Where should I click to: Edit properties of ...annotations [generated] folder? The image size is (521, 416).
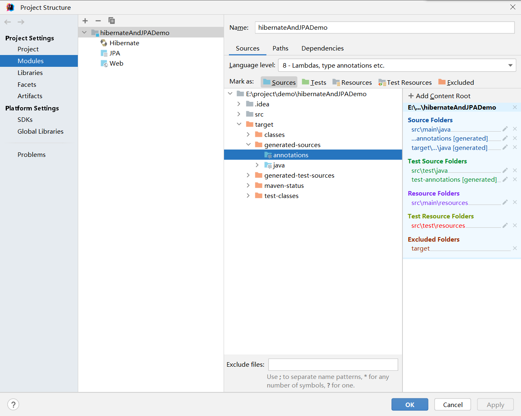505,139
